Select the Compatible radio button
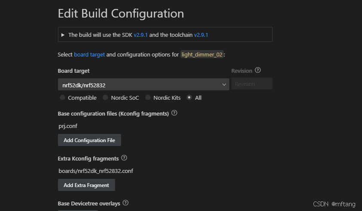 pos(63,98)
